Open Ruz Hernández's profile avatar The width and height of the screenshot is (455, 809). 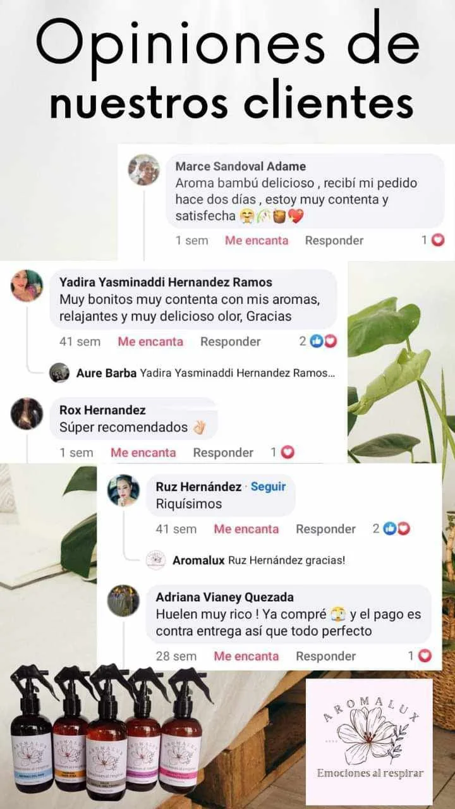[x=123, y=490]
